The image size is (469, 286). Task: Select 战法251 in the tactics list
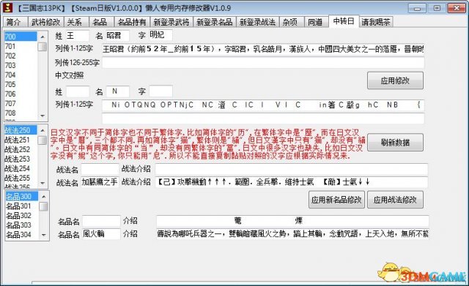tap(21, 140)
